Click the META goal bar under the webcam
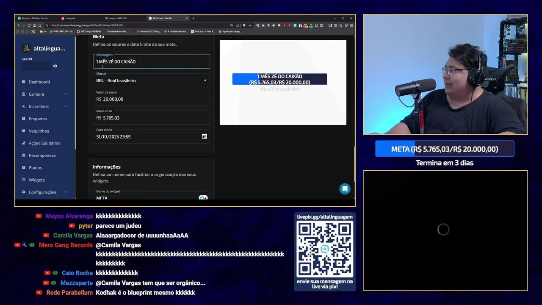Viewport: 542px width, 305px height. (x=445, y=149)
